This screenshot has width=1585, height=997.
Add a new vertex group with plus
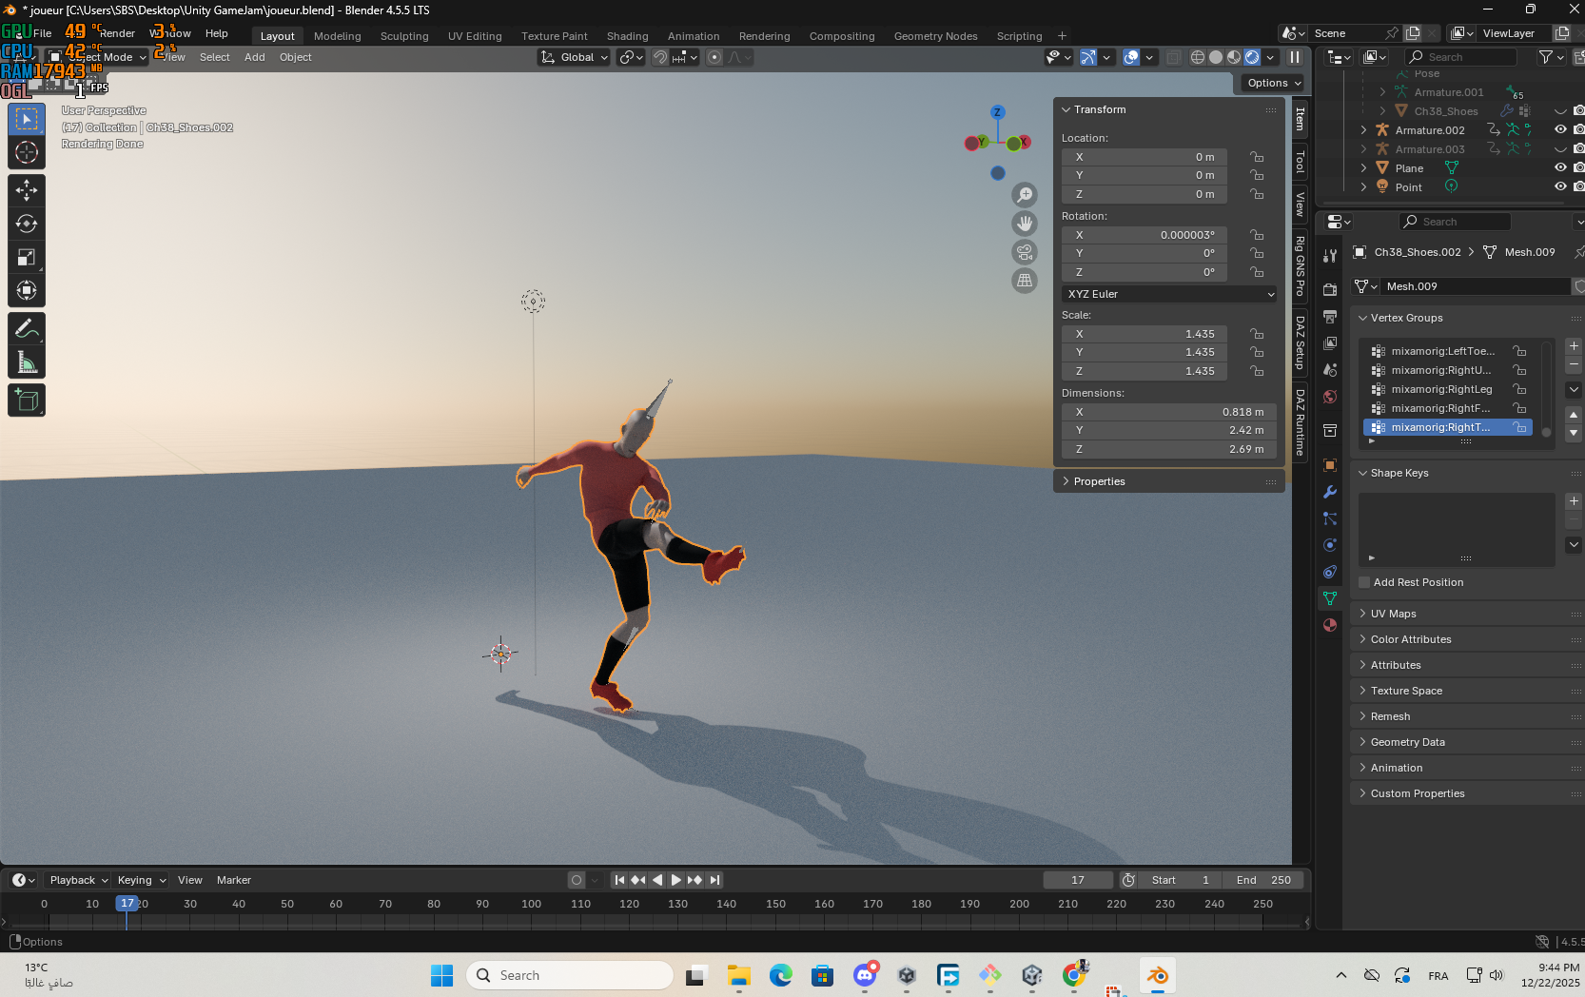(x=1574, y=346)
